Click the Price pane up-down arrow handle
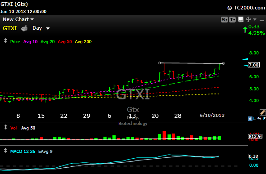 click(x=5, y=41)
